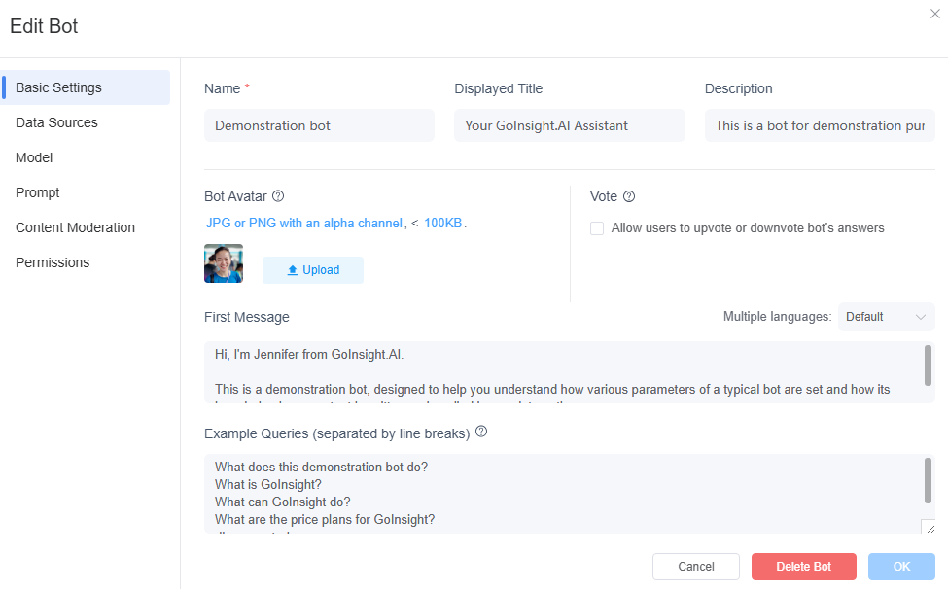
Task: Open the Example Queries help icon
Action: pyautogui.click(x=481, y=432)
